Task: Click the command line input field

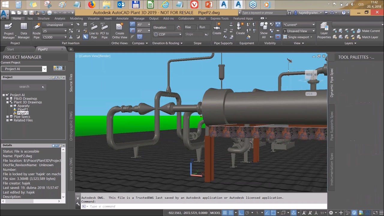Action: click(x=204, y=206)
